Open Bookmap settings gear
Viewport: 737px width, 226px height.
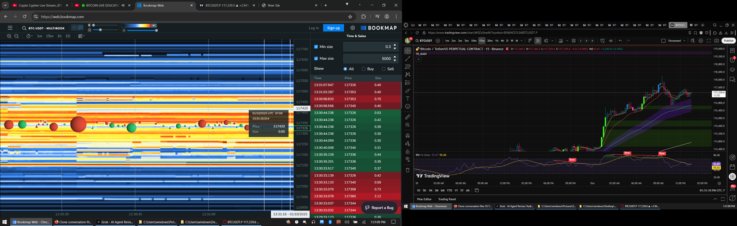coord(352,28)
